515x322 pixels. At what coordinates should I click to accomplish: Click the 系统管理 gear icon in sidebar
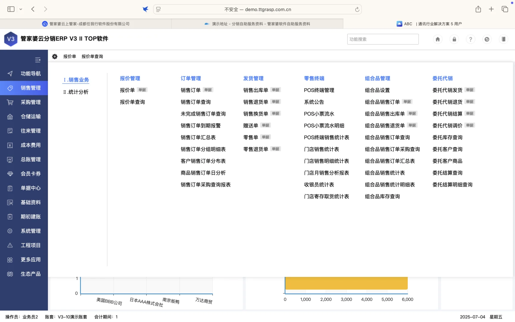tap(10, 231)
